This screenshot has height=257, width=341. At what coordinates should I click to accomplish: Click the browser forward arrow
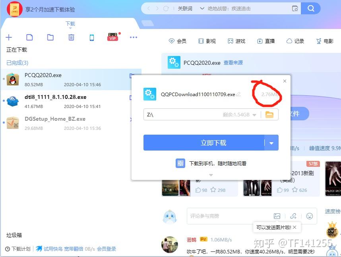pyautogui.click(x=157, y=8)
